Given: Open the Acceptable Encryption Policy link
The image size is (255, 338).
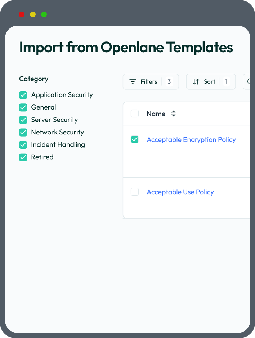Looking at the screenshot, I should [x=191, y=140].
